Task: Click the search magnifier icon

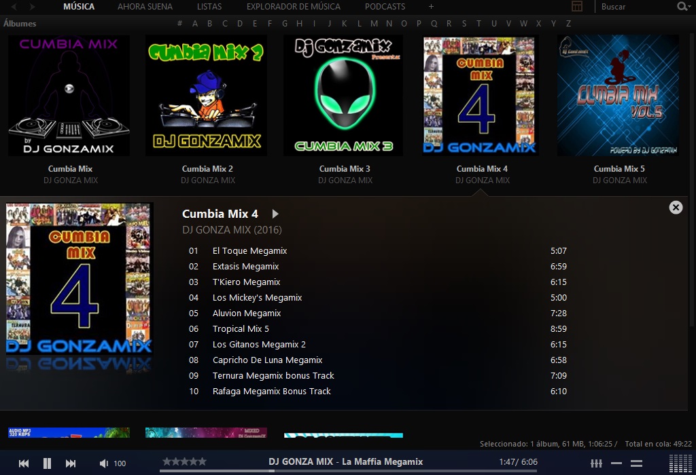Action: tap(682, 6)
